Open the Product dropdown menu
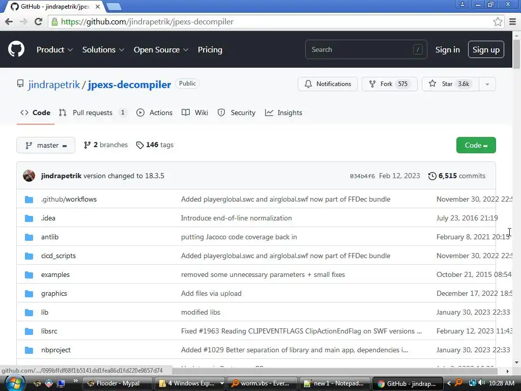Image resolution: width=521 pixels, height=391 pixels. pyautogui.click(x=54, y=49)
